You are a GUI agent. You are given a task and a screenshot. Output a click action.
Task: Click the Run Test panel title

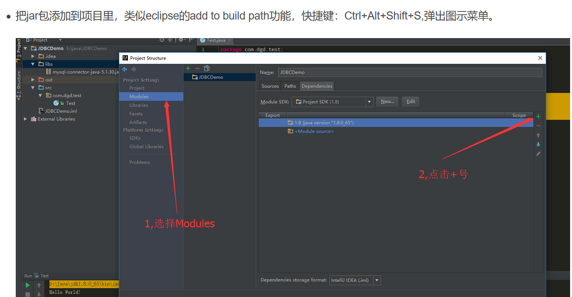36,276
